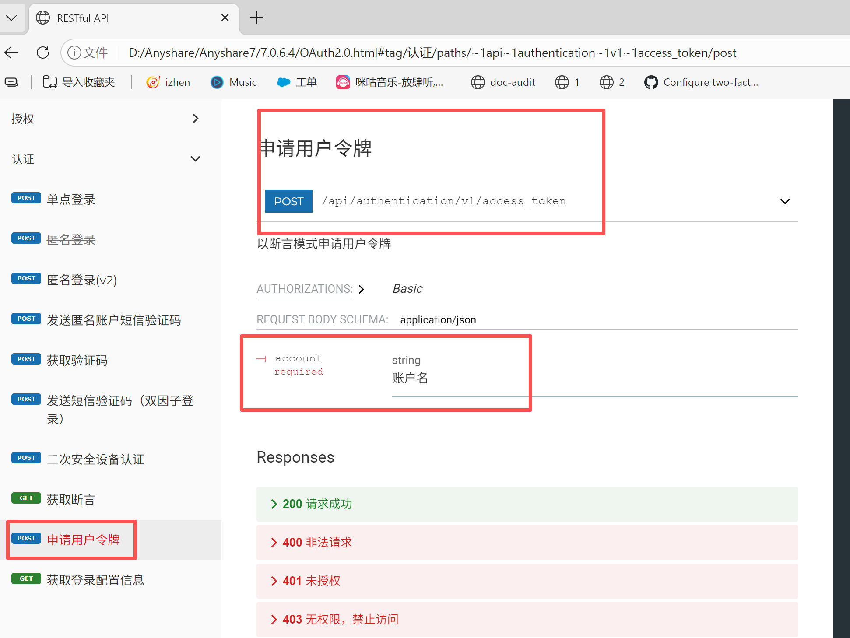Open the 咪咕音乐 bookmark
Viewport: 850px width, 638px height.
[x=390, y=82]
